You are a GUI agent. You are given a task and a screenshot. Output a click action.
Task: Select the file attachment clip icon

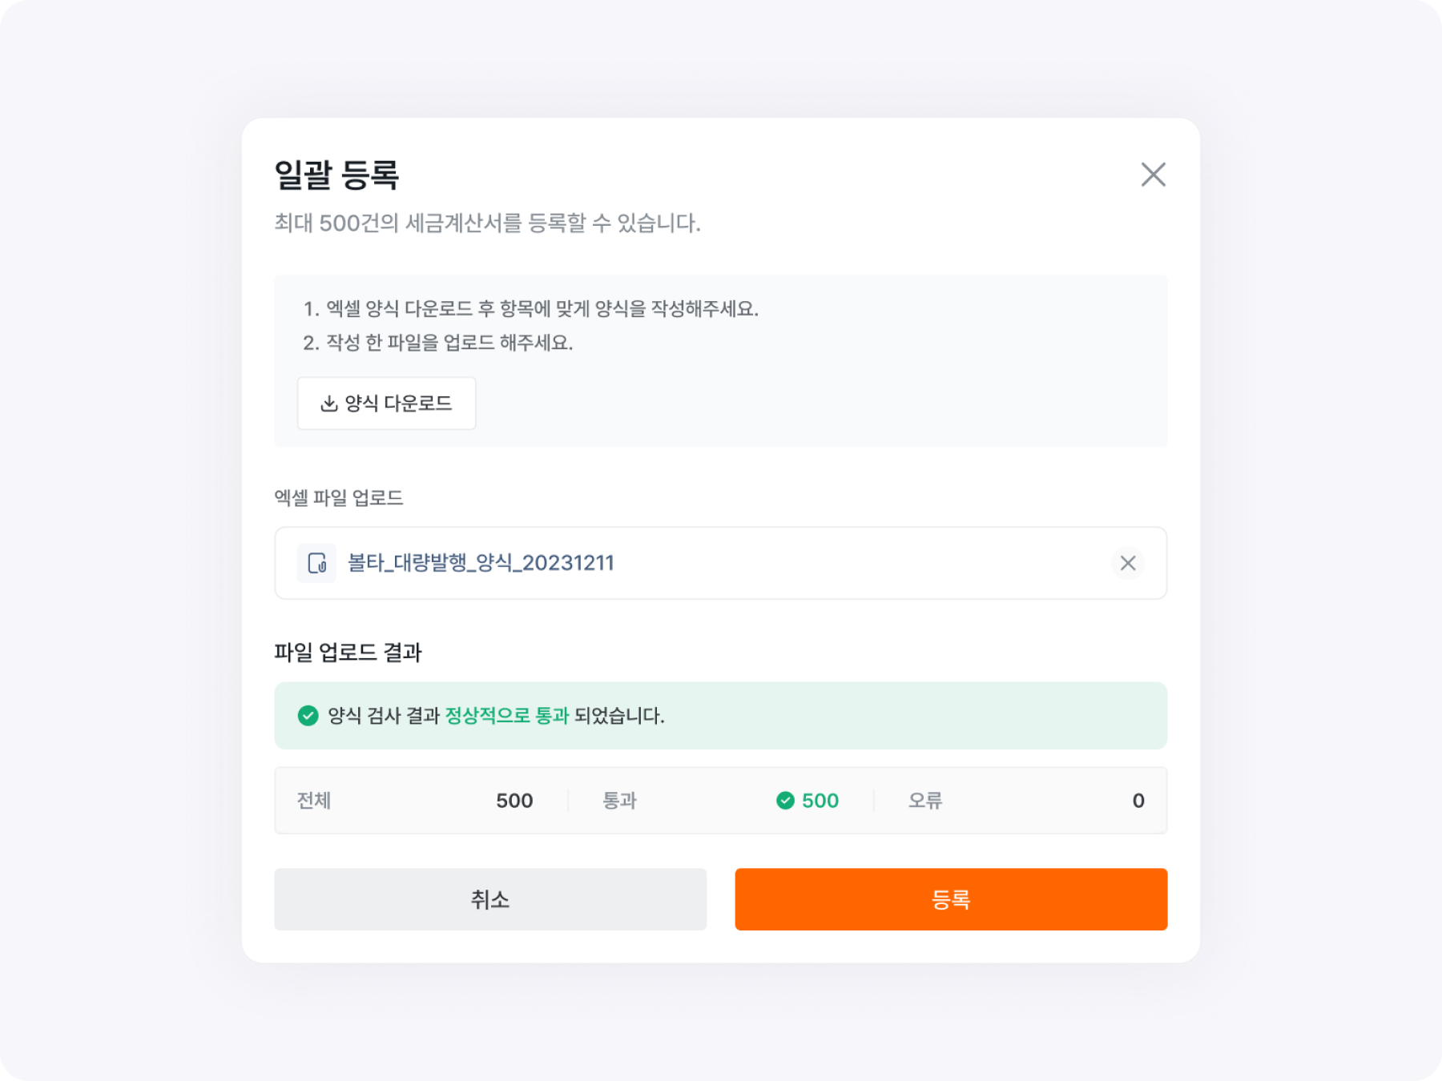coord(316,563)
